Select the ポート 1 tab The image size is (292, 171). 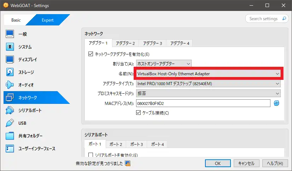tap(95, 144)
